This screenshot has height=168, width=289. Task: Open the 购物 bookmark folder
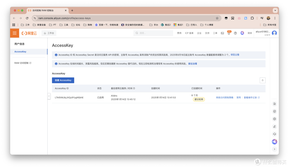coord(88,25)
